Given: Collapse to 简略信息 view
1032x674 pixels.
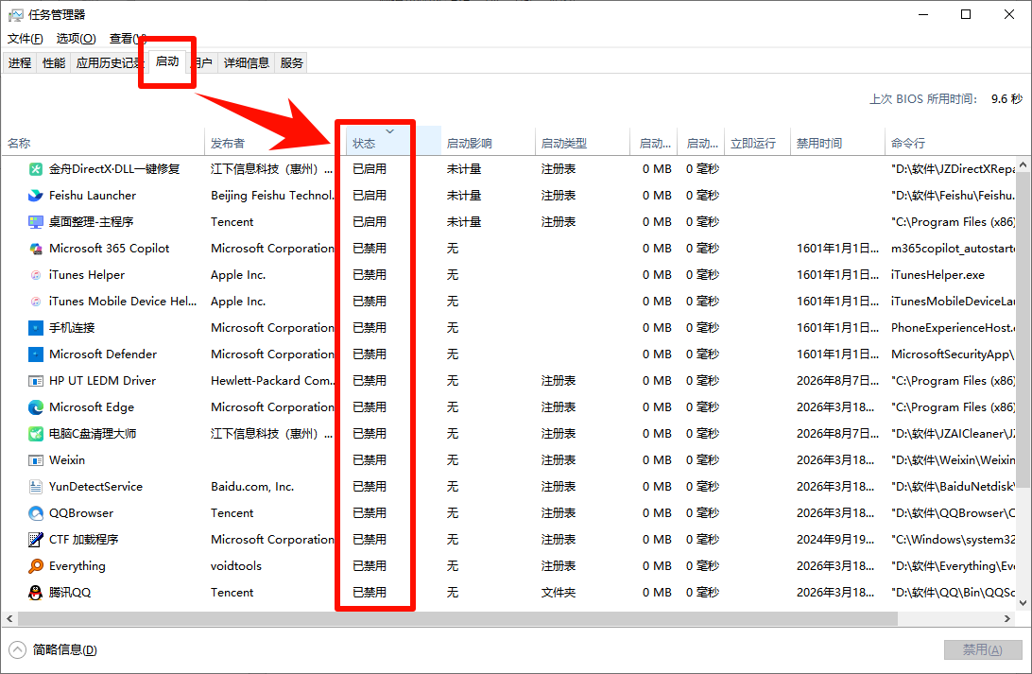Looking at the screenshot, I should coord(54,650).
